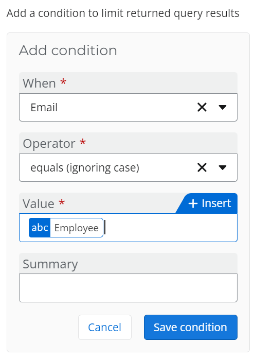The image size is (255, 359).
Task: Open the When dropdown arrow
Action: pyautogui.click(x=222, y=107)
